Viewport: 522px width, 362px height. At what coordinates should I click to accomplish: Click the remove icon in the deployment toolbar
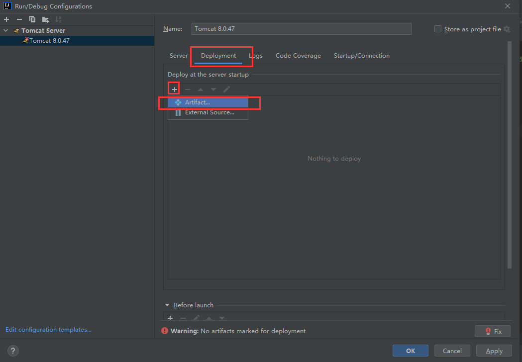188,89
